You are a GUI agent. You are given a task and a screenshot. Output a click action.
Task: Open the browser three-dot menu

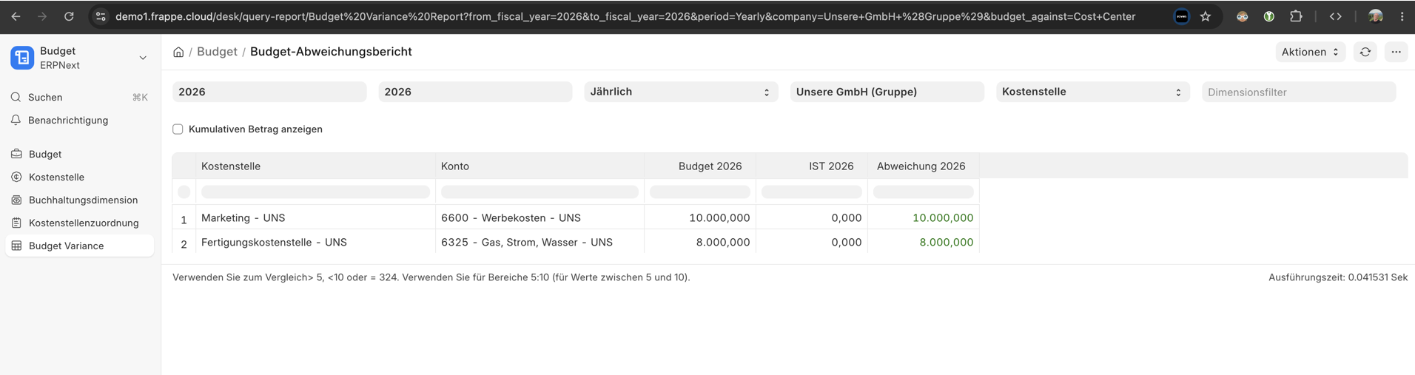(x=1402, y=16)
